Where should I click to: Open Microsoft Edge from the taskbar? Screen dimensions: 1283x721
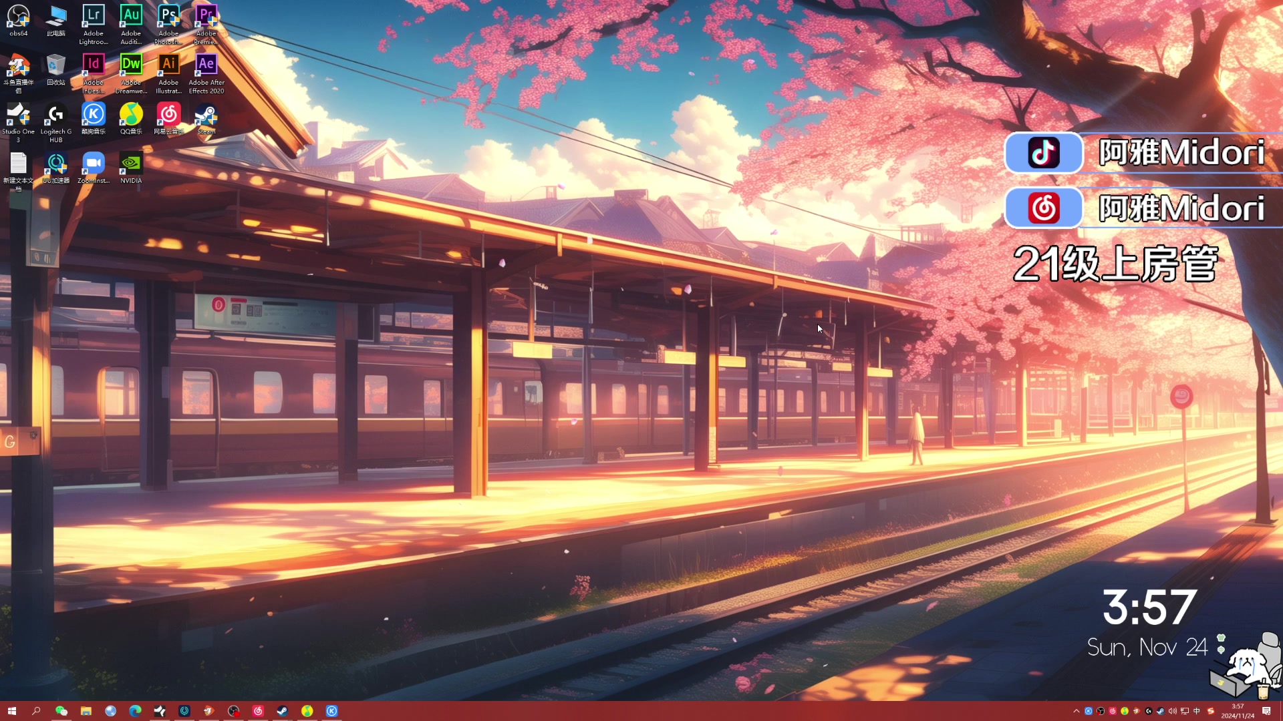[135, 711]
